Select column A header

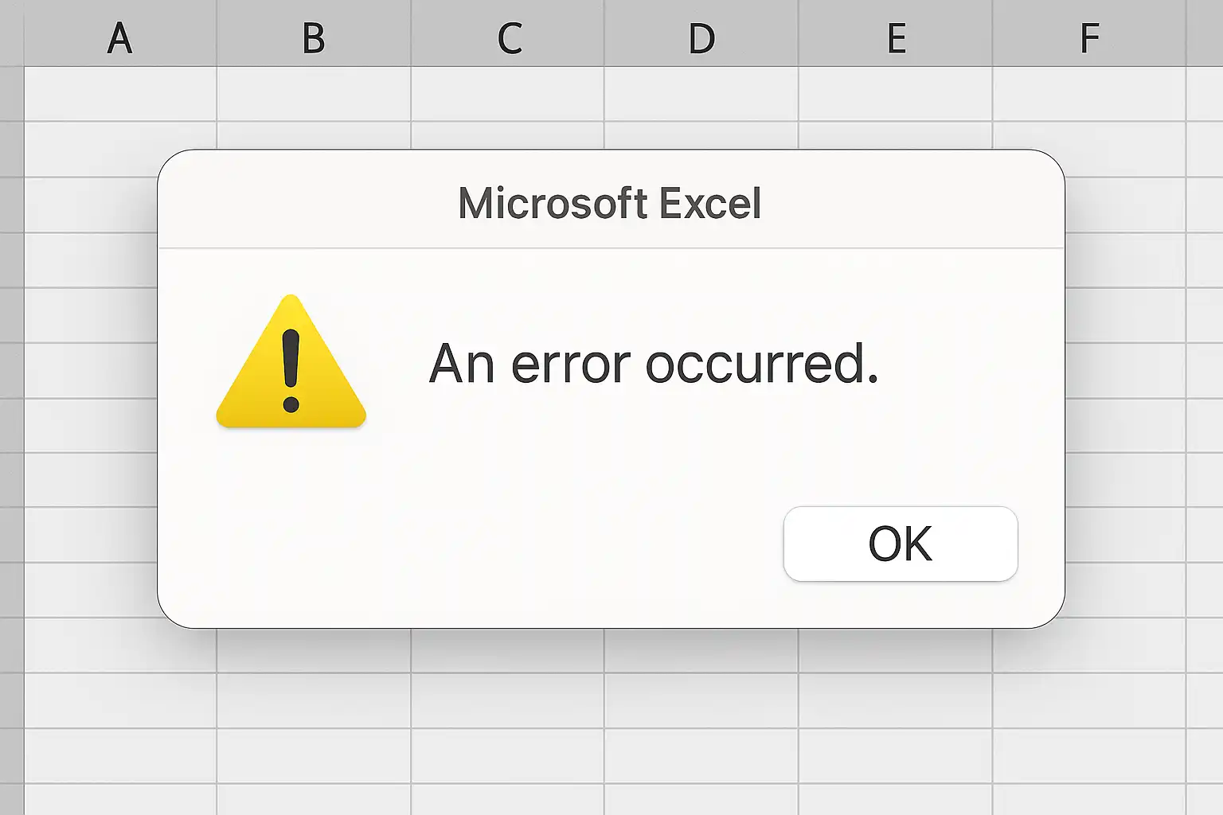pyautogui.click(x=120, y=37)
